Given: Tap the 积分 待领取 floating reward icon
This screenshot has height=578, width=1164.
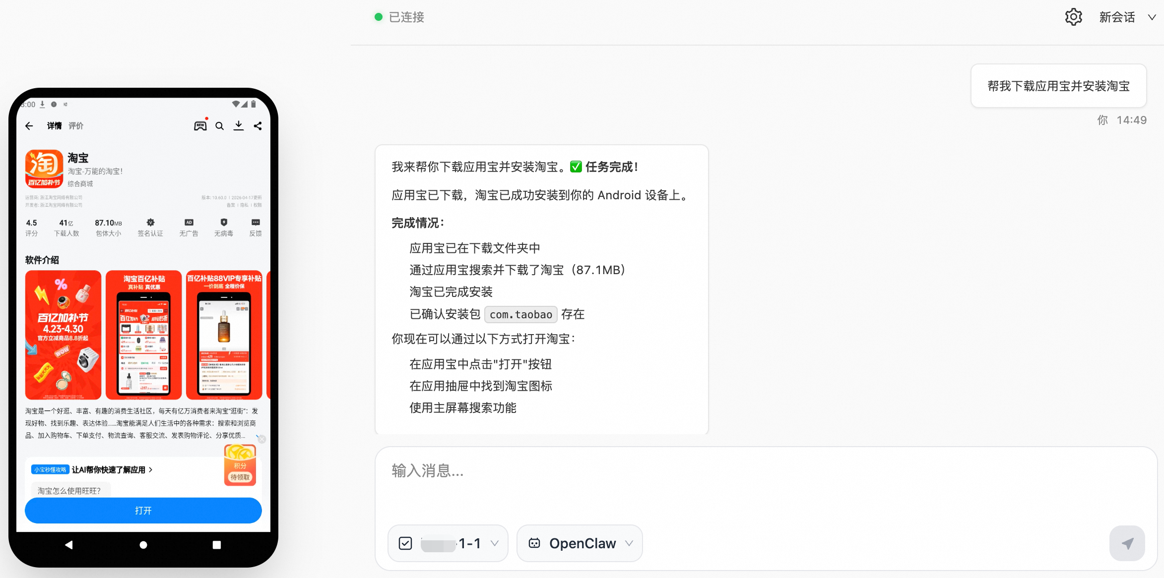Looking at the screenshot, I should 240,465.
